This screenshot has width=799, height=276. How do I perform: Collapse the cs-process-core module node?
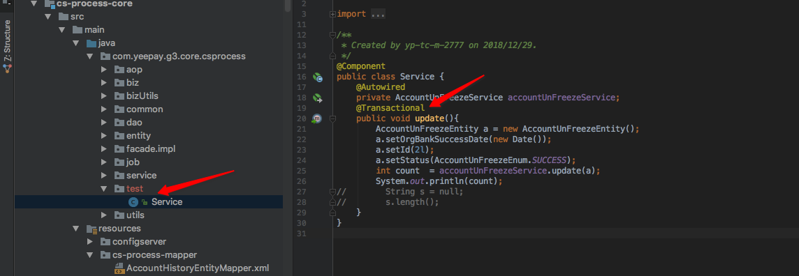point(35,3)
